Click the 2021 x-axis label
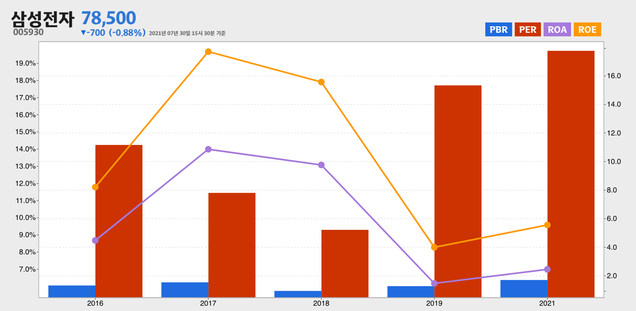 (x=547, y=303)
